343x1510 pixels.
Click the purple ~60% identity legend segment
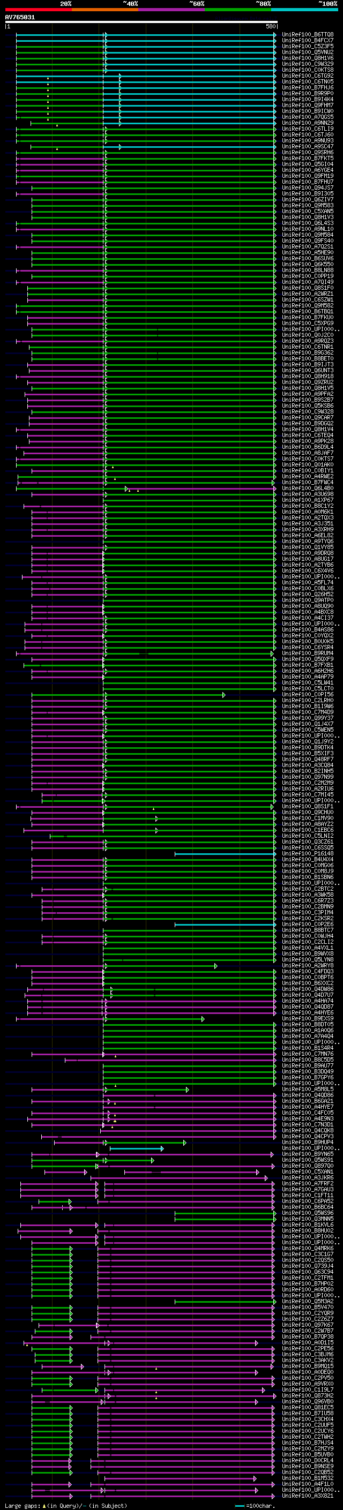point(171,10)
